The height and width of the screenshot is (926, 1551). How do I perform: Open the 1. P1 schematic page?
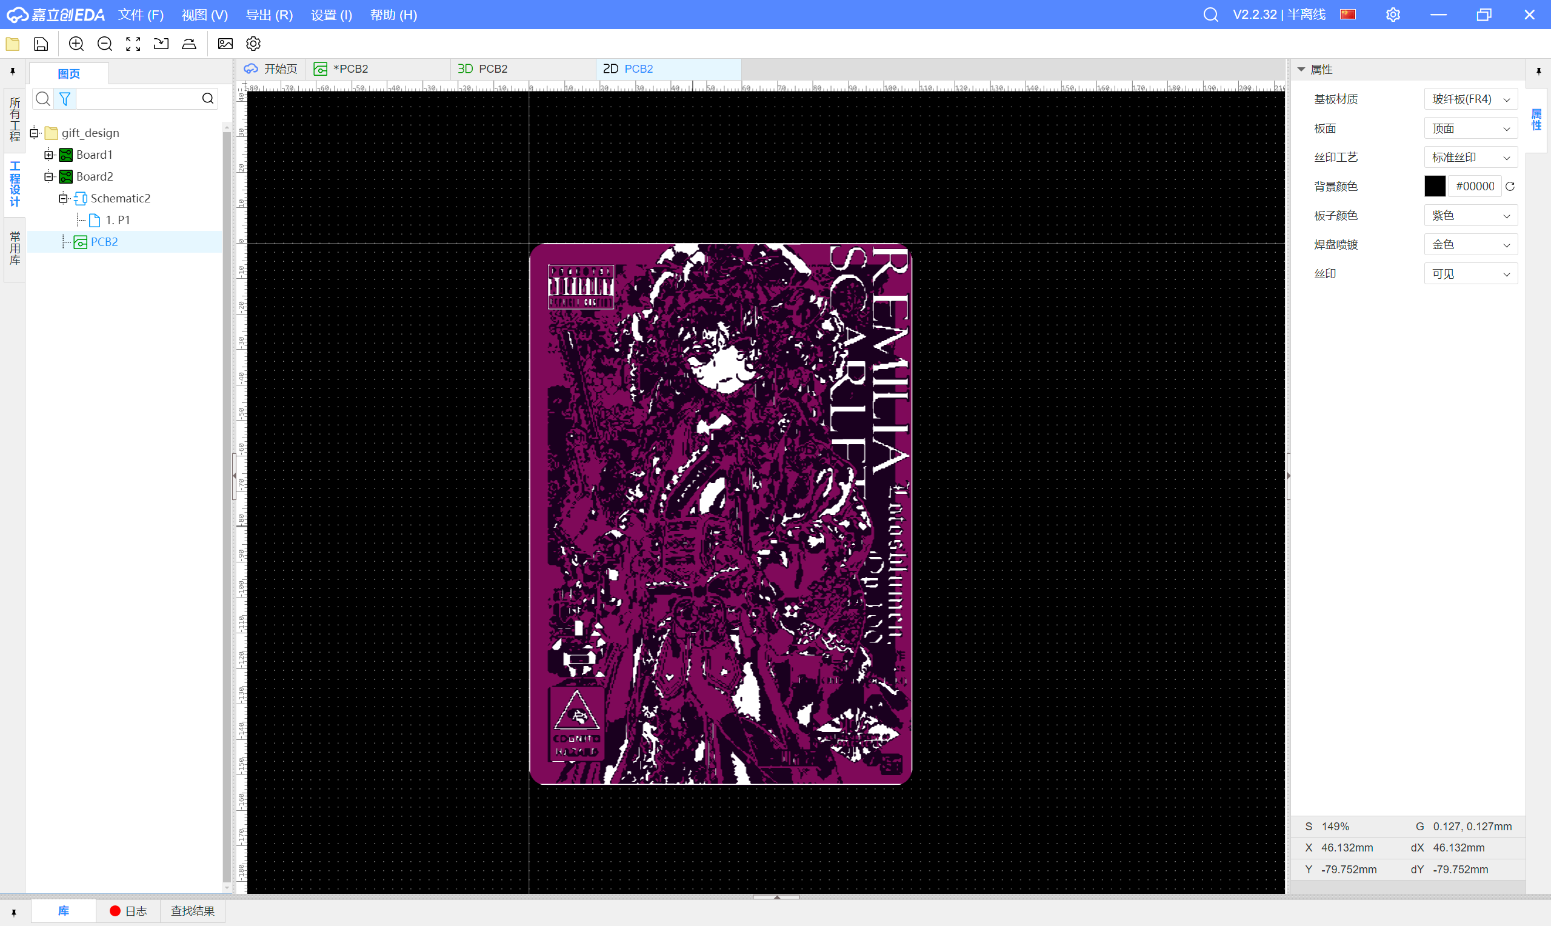tap(118, 220)
